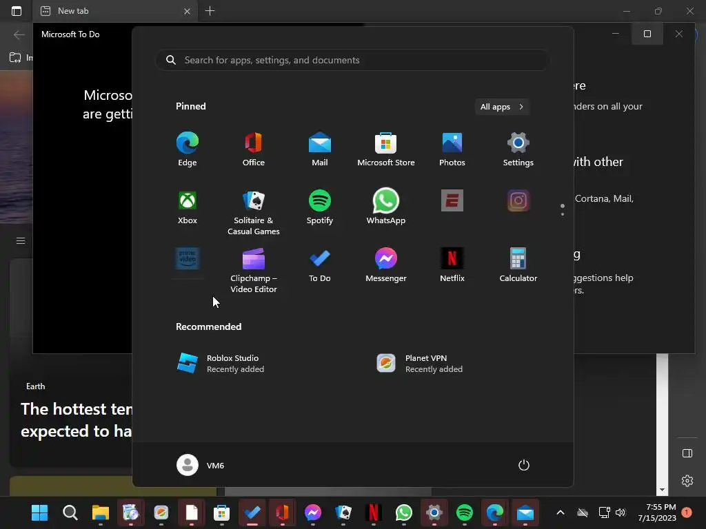706x529 pixels.
Task: Open Roblox Studio from Recommended
Action: [x=220, y=364]
